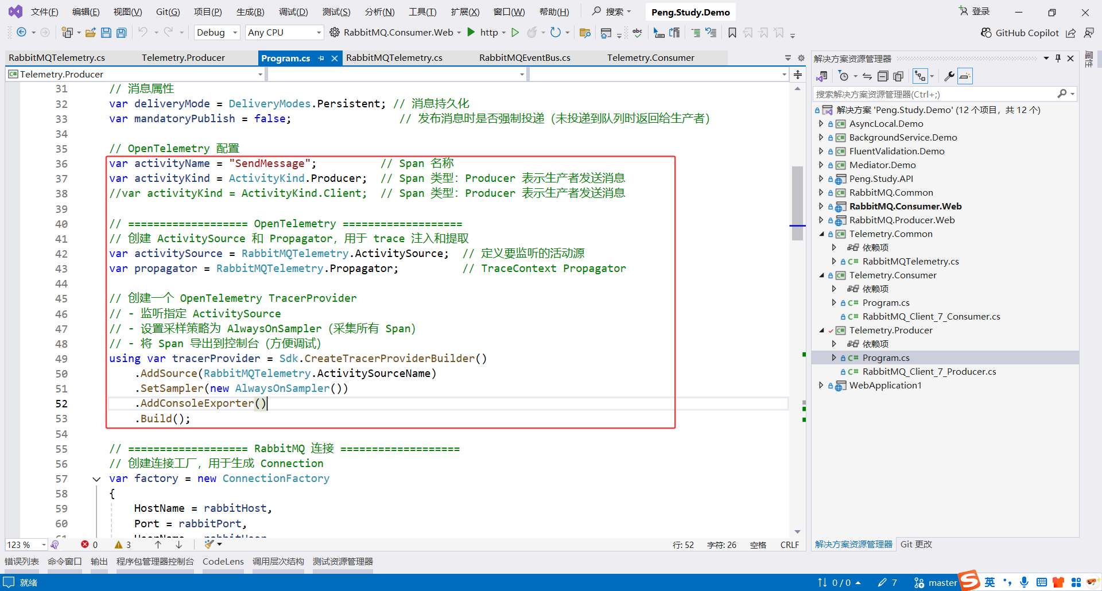Click the Sogou input method S icon
1102x591 pixels.
point(969,581)
